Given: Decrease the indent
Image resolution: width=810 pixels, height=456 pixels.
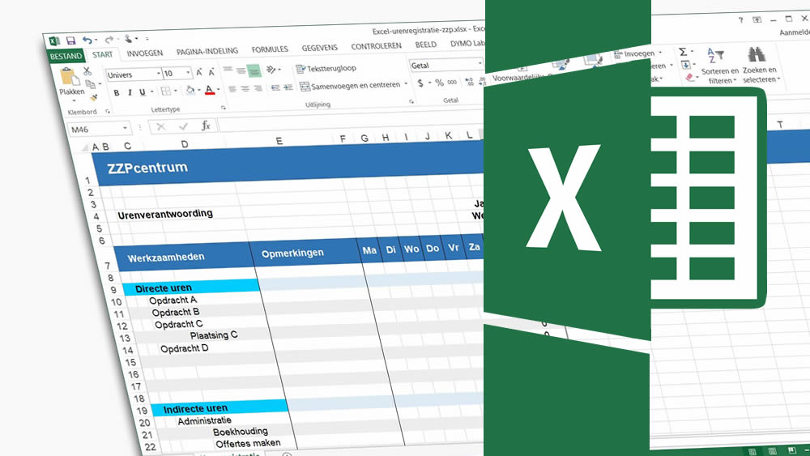Looking at the screenshot, I should coord(275,87).
